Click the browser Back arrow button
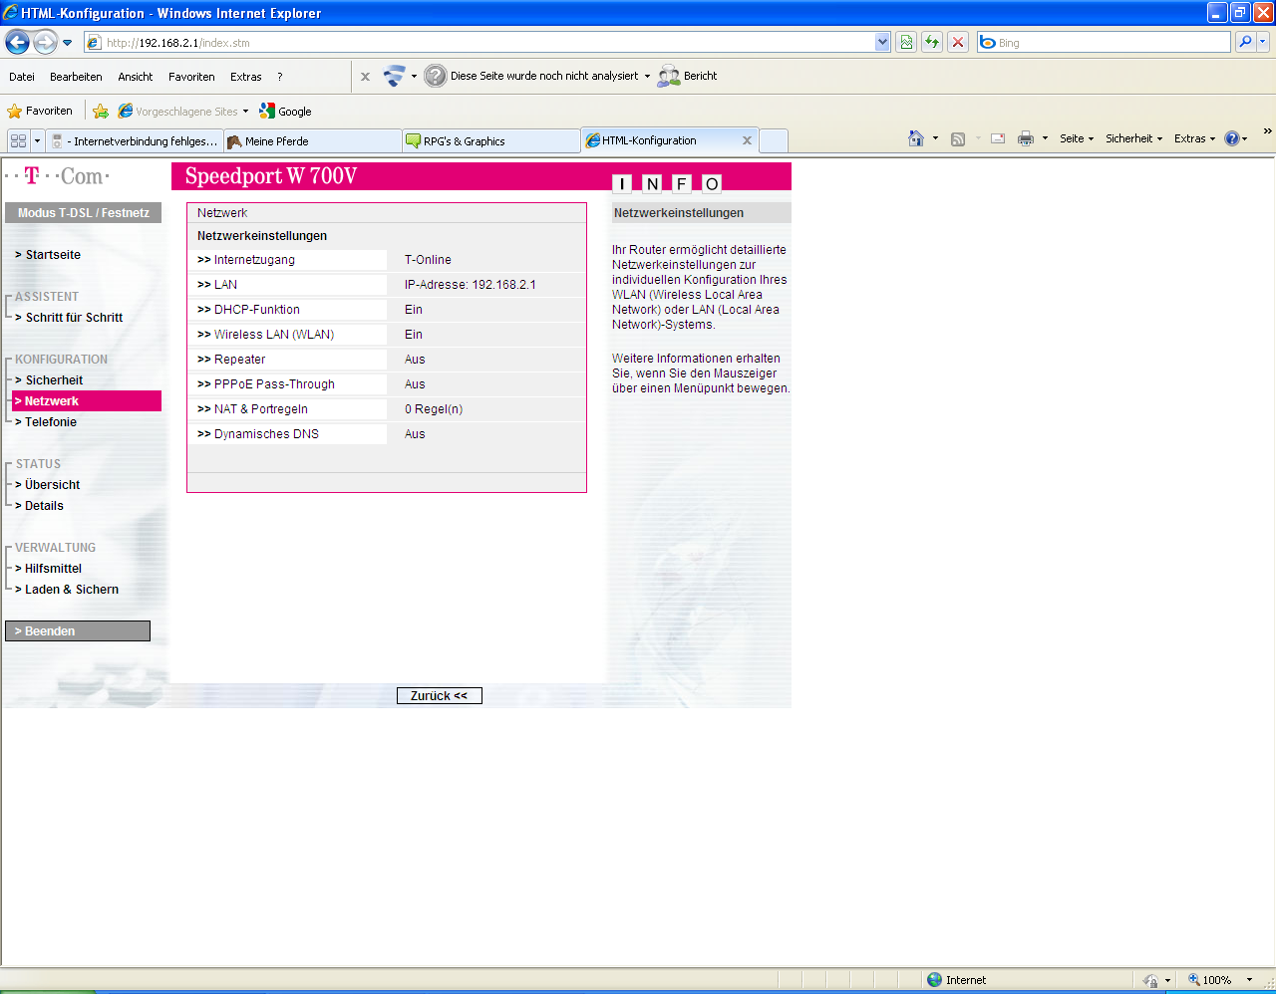This screenshot has width=1276, height=994. click(x=17, y=42)
